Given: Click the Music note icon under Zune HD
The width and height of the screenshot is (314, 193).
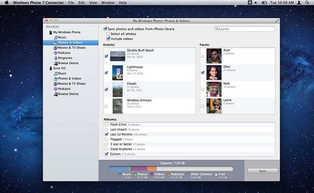Looking at the screenshot, I should click(x=56, y=73).
